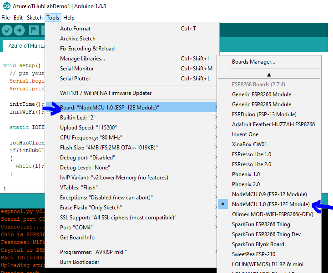Open Manage Libraries... entry
This screenshot has width=333, height=273.
(132, 58)
